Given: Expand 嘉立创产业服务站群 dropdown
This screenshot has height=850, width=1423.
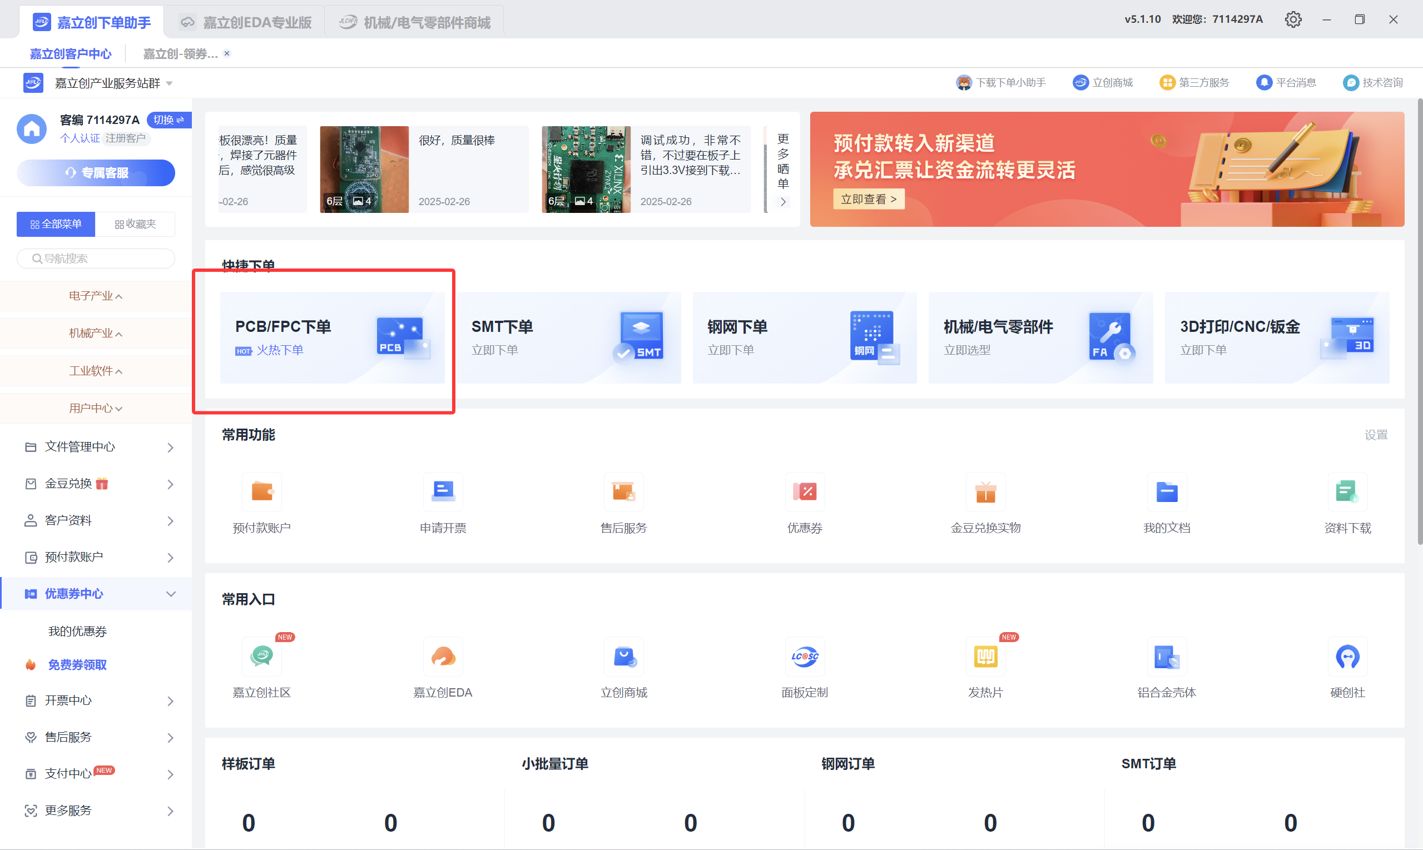Looking at the screenshot, I should 113,83.
